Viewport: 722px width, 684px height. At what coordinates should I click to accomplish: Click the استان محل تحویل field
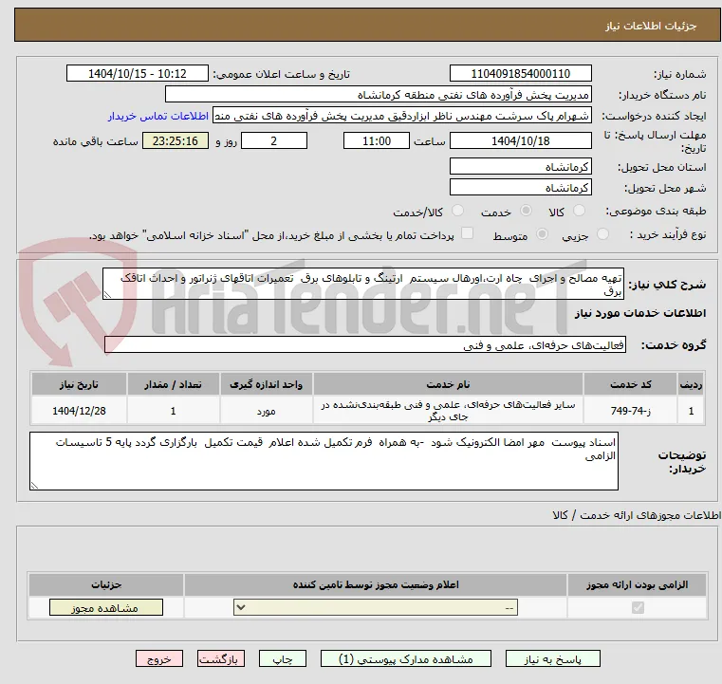click(520, 167)
